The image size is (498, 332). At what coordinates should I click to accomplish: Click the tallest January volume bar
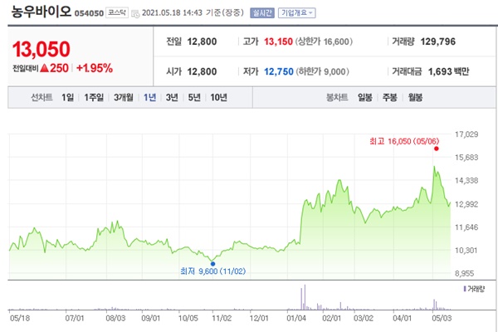point(305,297)
